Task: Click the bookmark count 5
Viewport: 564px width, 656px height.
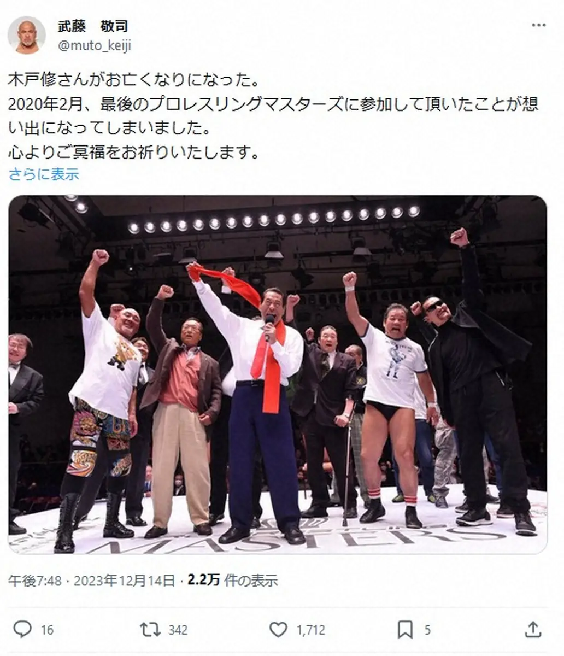Action: tap(427, 630)
